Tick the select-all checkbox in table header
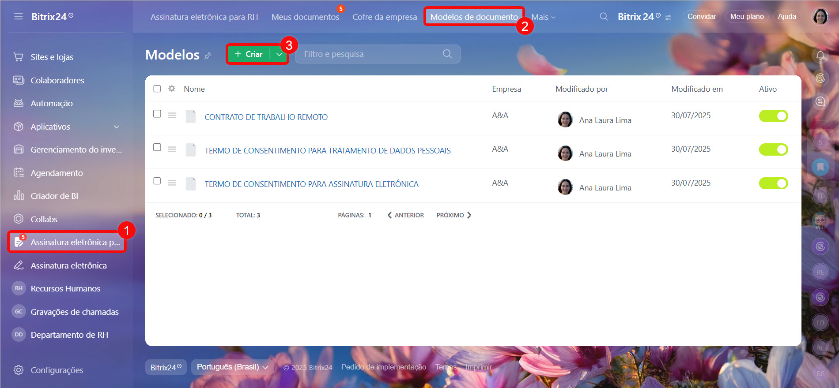Screen dimensions: 839x388 tap(157, 89)
